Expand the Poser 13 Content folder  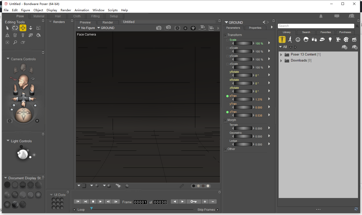tap(281, 54)
